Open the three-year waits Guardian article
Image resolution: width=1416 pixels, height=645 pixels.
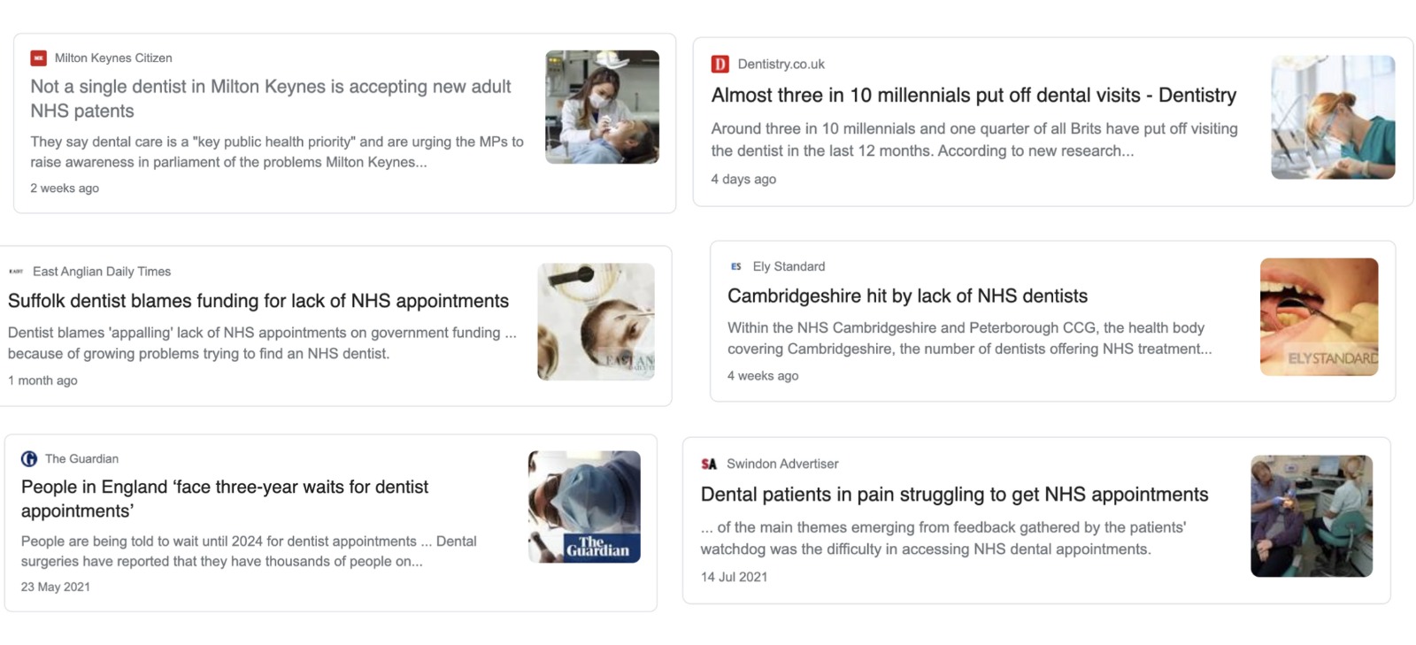coord(226,498)
